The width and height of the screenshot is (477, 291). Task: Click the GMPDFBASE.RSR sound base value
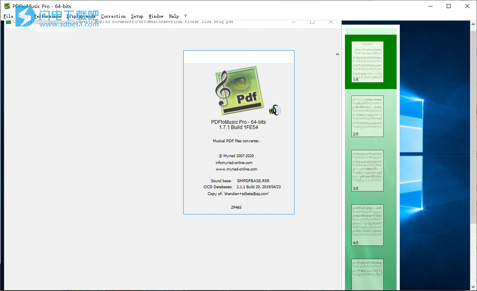253,181
